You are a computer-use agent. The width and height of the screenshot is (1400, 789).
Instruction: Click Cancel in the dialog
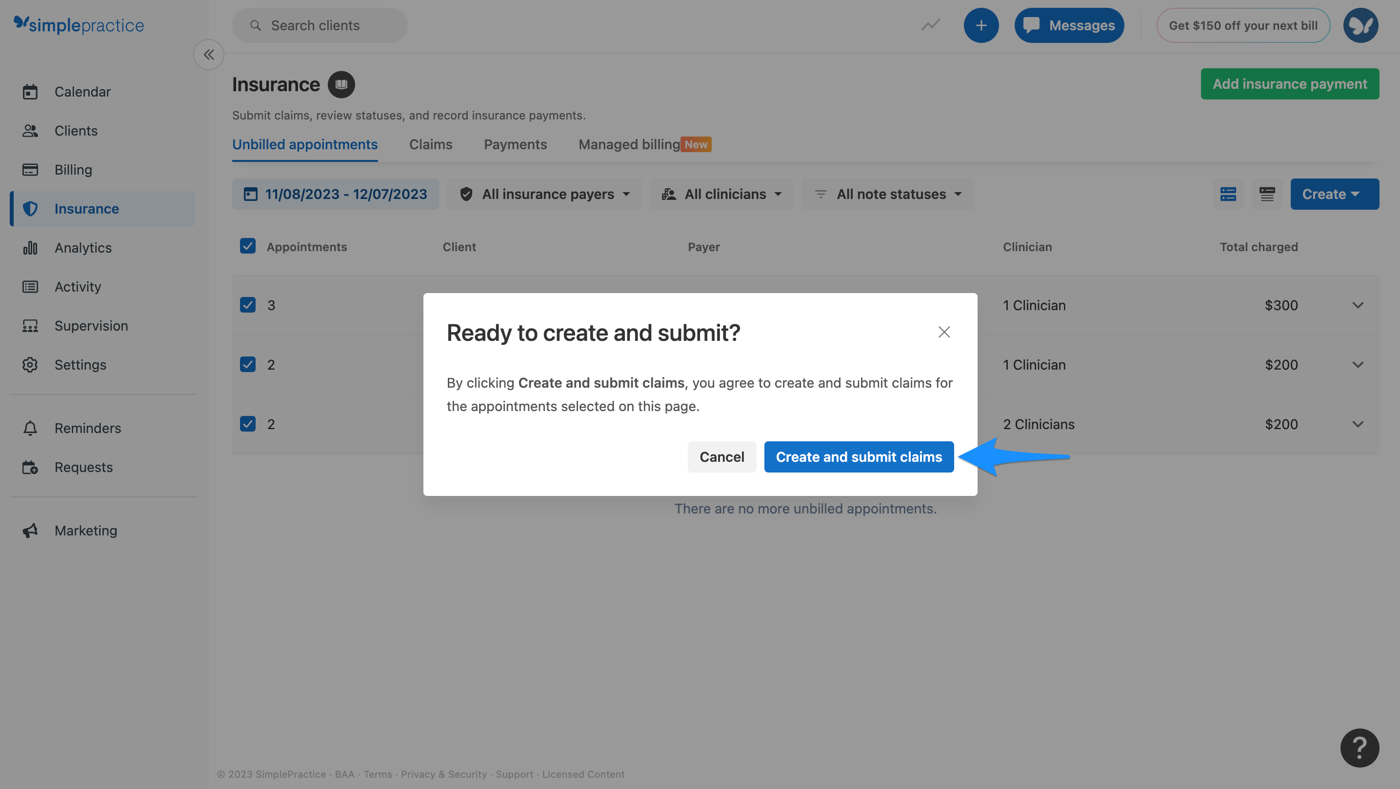722,456
